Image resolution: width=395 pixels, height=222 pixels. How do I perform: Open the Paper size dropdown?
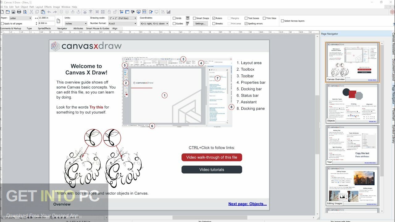[x=20, y=18]
